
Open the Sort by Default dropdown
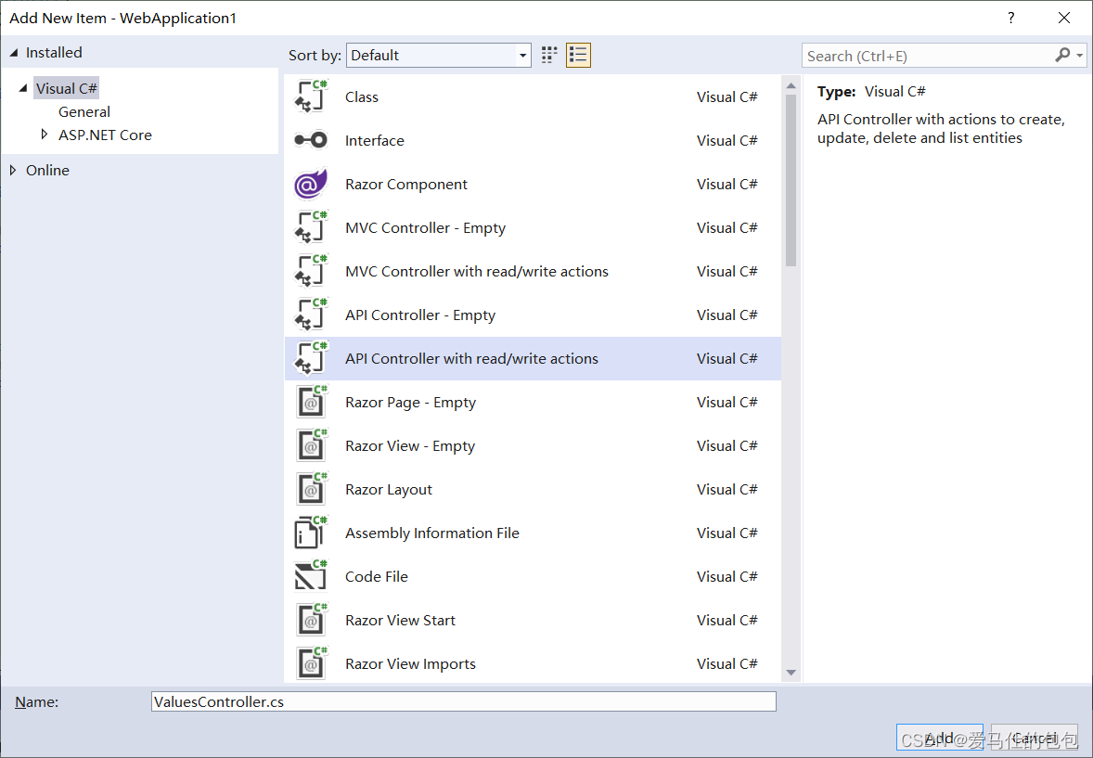click(439, 55)
